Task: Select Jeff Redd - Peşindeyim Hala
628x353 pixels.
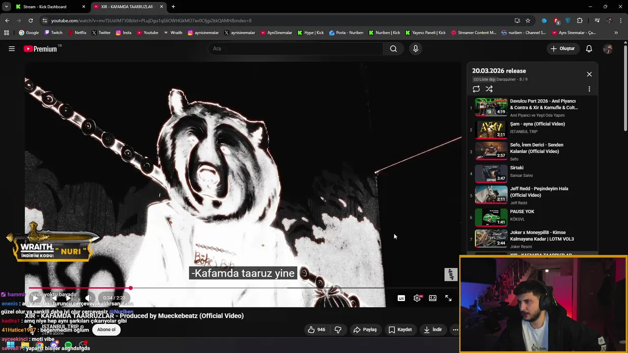Action: [x=532, y=195]
